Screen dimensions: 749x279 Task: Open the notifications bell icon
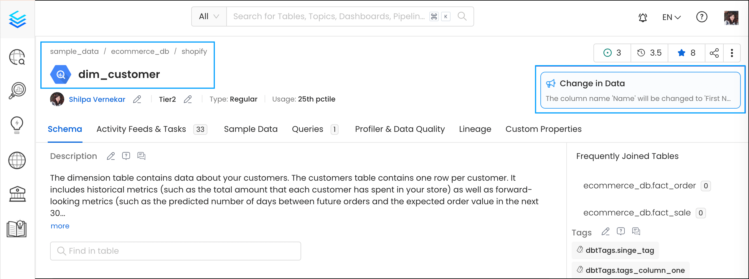click(x=643, y=17)
